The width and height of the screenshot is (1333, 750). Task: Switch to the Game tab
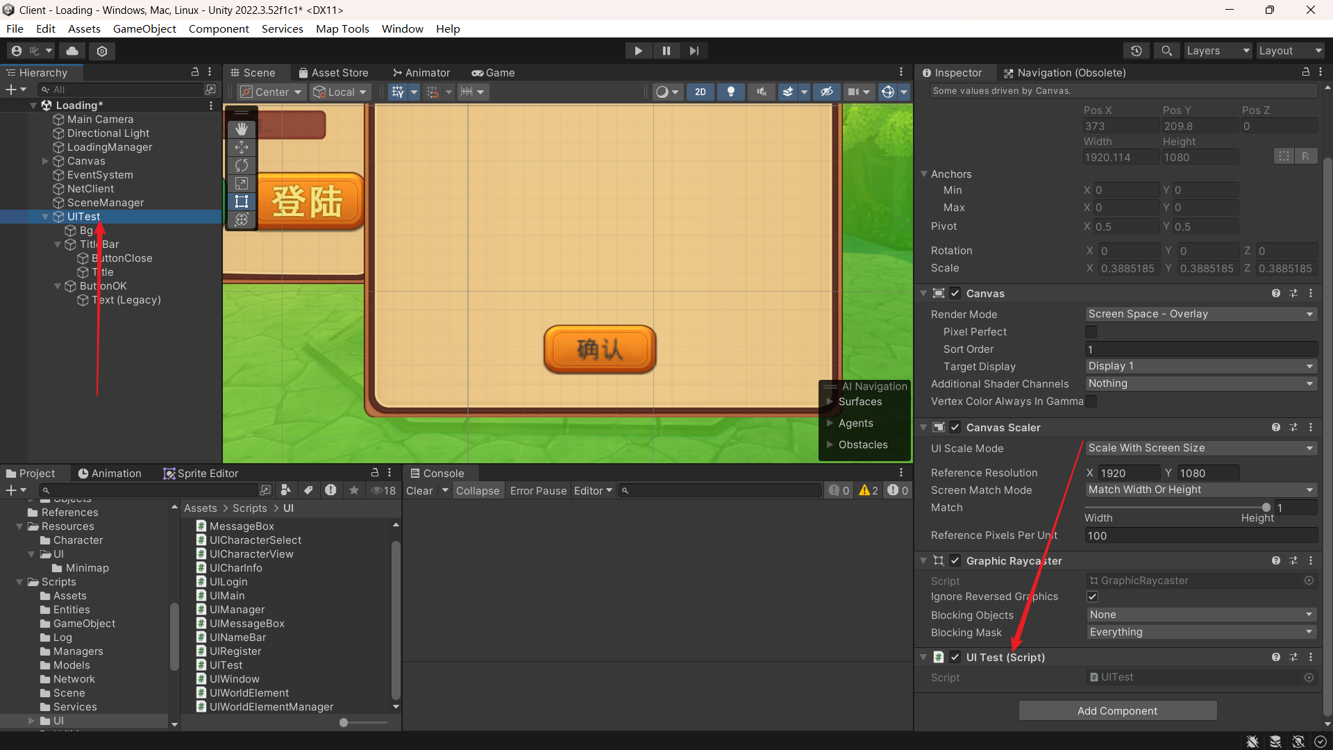493,73
